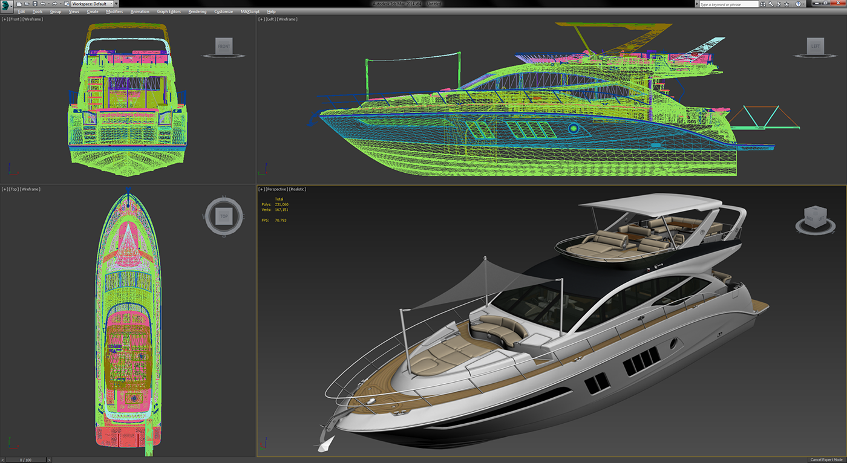Click the search binoculars icon in InfoCenter
The image size is (847, 463).
pos(763,3)
